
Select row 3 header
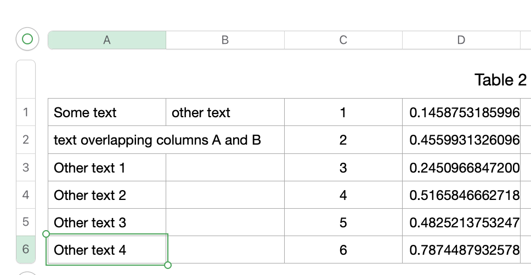point(26,168)
